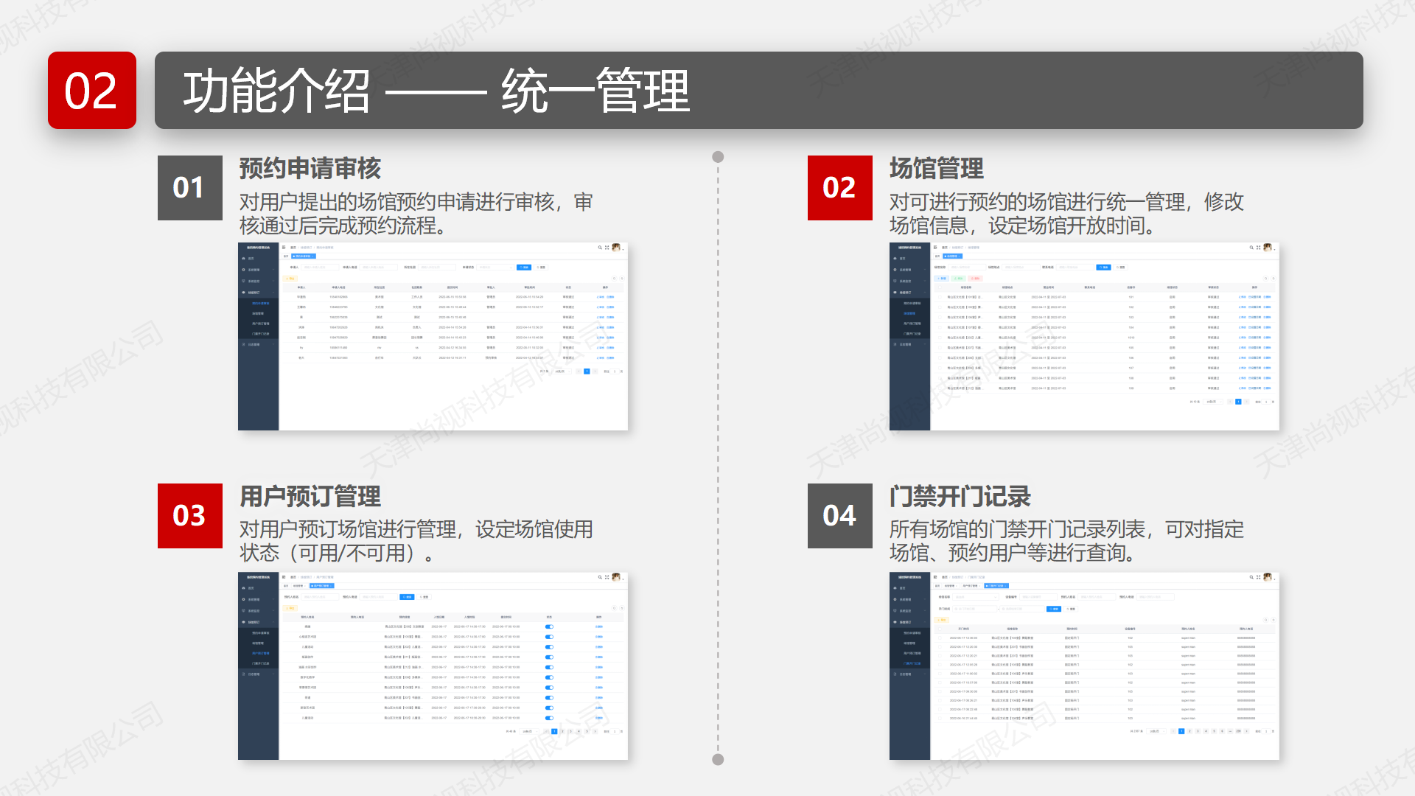Select blue active tab in 门禁开门记录 screenshot
This screenshot has width=1415, height=796.
[996, 586]
